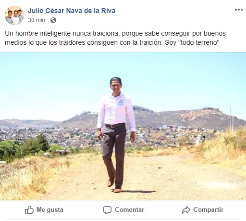The width and height of the screenshot is (246, 221).
Task: Click the thumbs-up Like icon
Action: (x=29, y=210)
